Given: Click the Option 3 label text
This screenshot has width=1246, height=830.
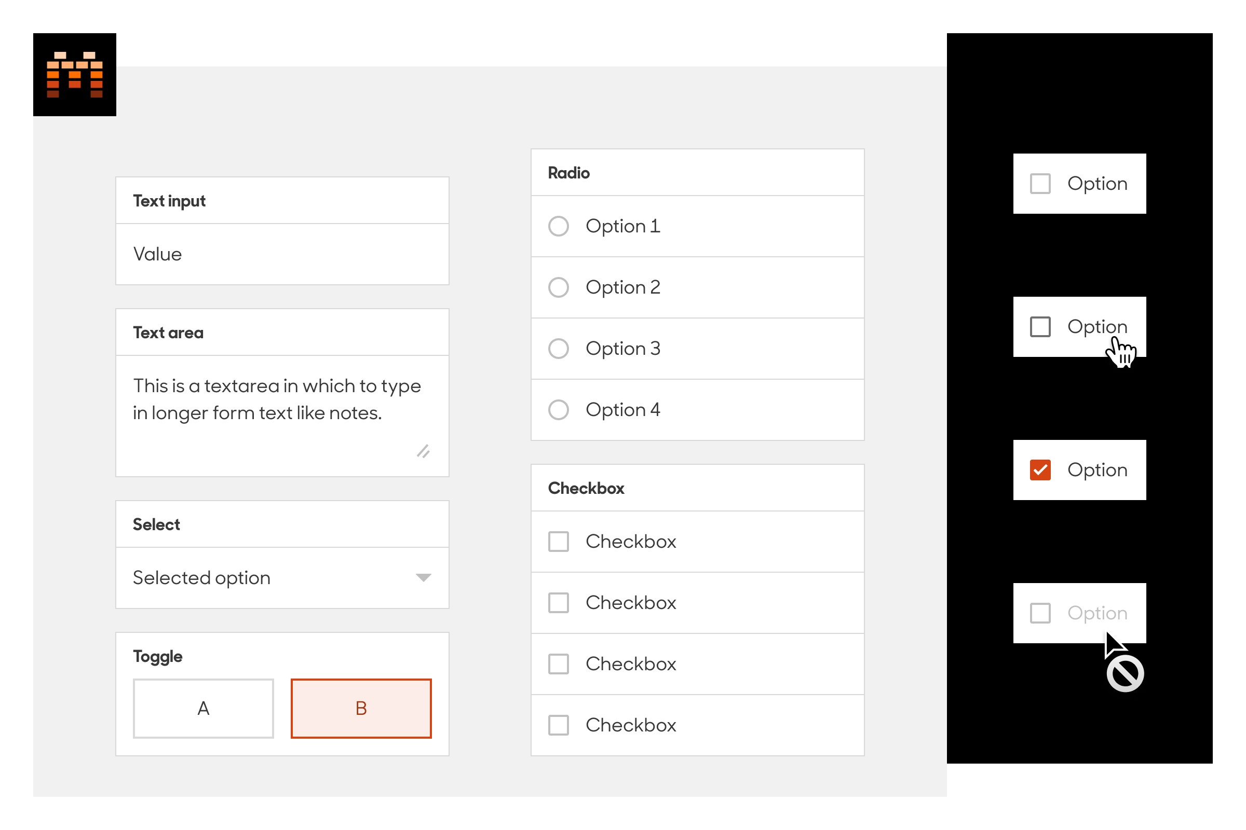Looking at the screenshot, I should tap(623, 349).
